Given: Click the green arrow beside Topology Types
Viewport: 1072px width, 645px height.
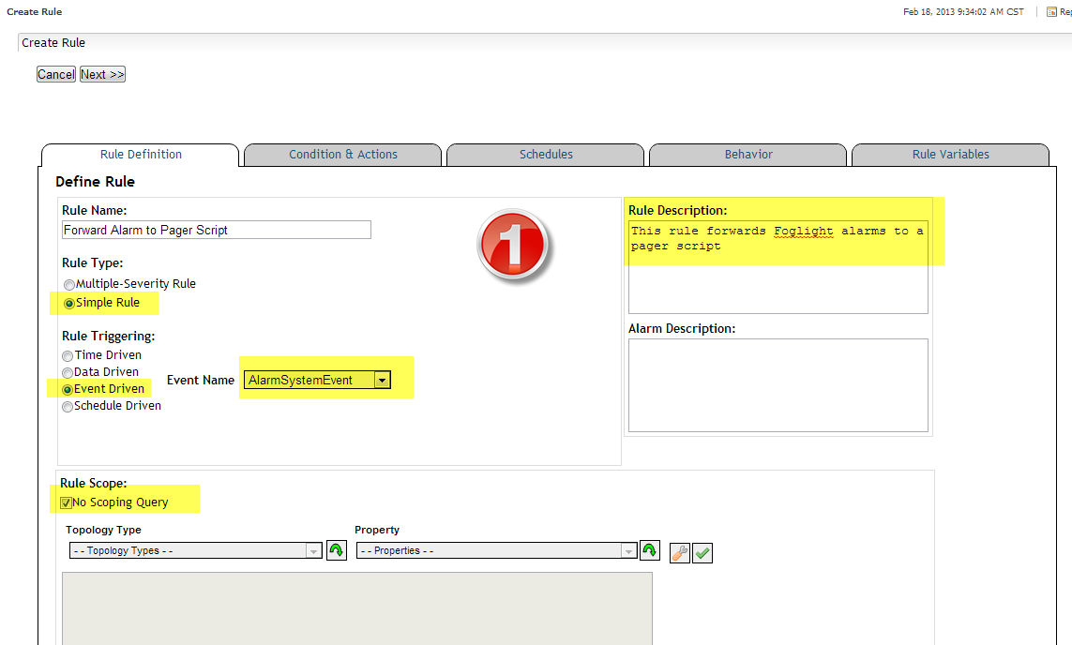Looking at the screenshot, I should [x=336, y=551].
